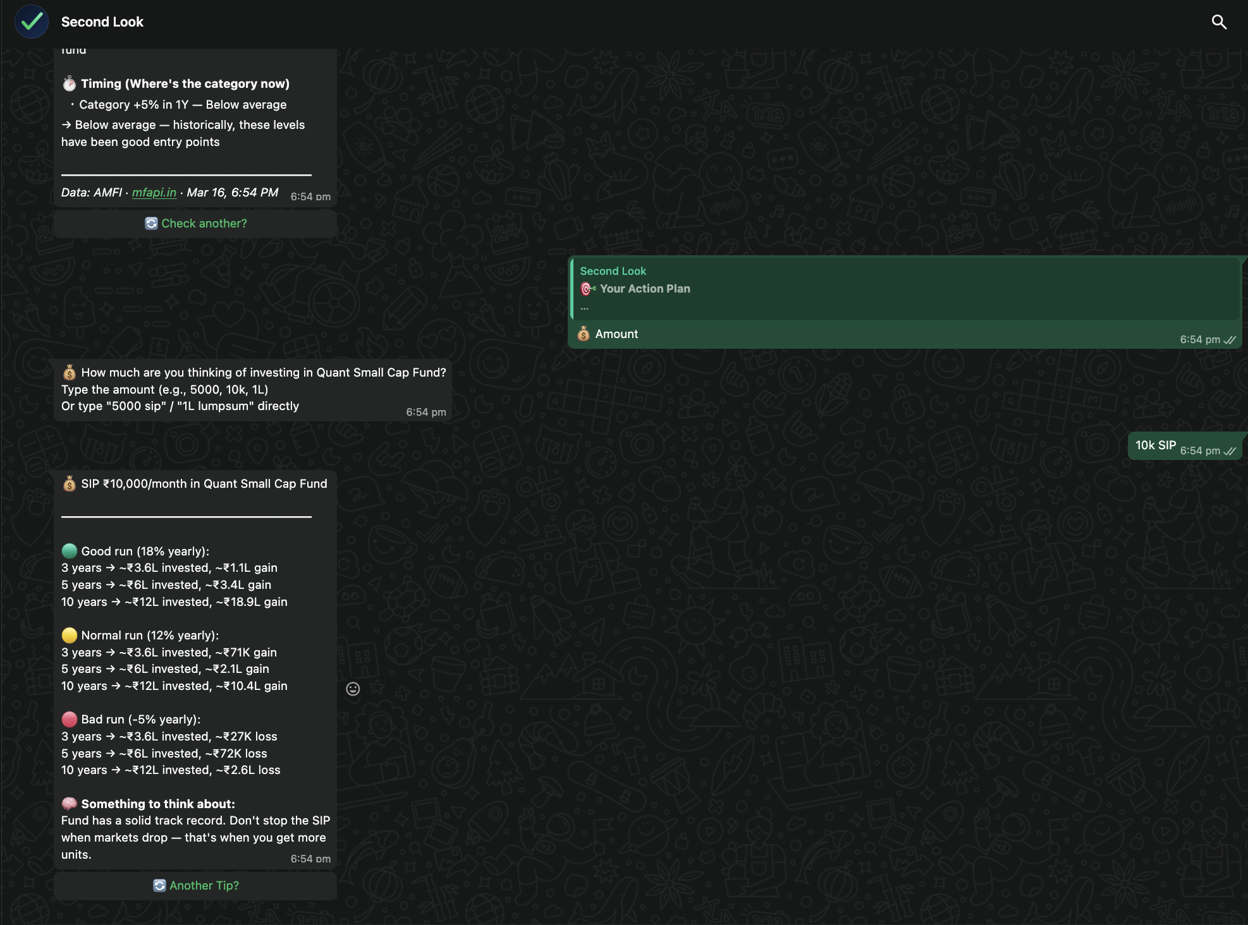This screenshot has height=925, width=1248.
Task: Click the search icon in the chat header
Action: coord(1220,21)
